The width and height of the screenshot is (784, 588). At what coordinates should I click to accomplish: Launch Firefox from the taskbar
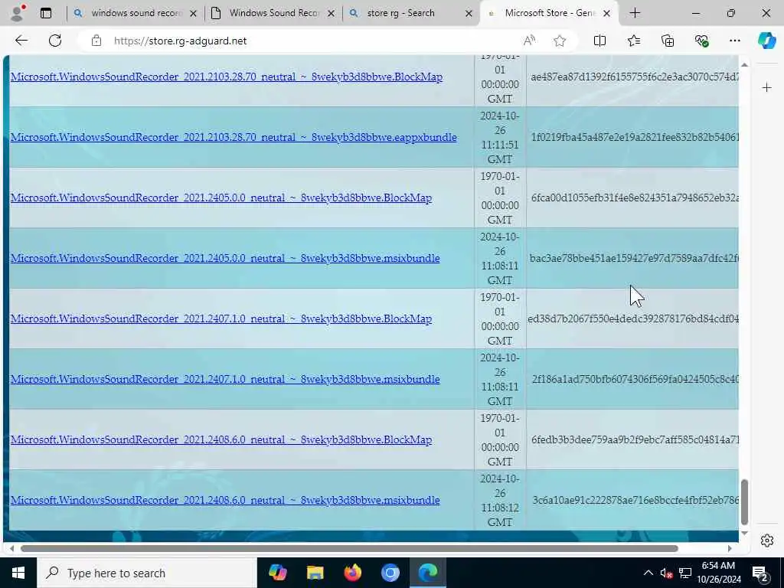tap(352, 573)
